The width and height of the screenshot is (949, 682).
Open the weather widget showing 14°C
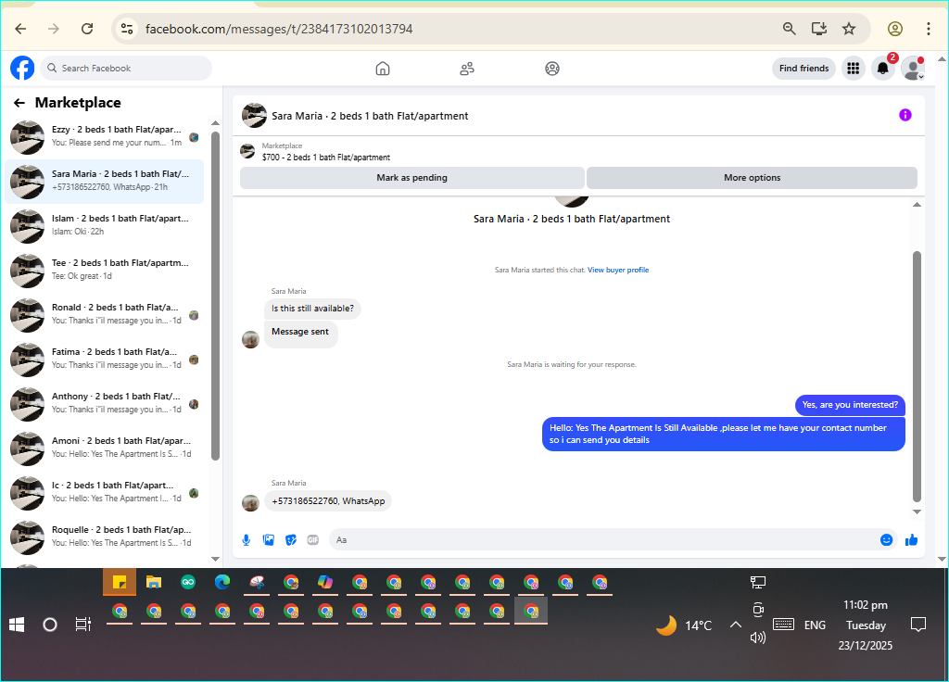[685, 625]
